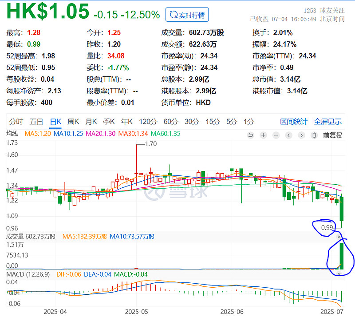Click the 2025-05 date axis label
Screen dimensions: 355x321
tap(137, 312)
